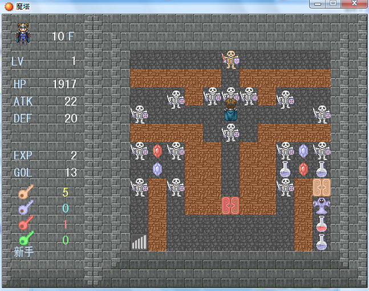Click the GOL value "13"
The height and width of the screenshot is (291, 369).
coord(71,173)
